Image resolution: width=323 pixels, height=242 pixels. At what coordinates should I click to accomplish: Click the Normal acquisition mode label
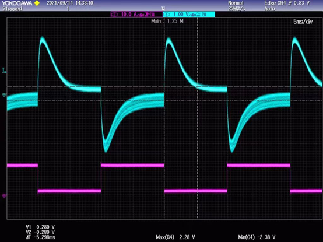pyautogui.click(x=236, y=3)
